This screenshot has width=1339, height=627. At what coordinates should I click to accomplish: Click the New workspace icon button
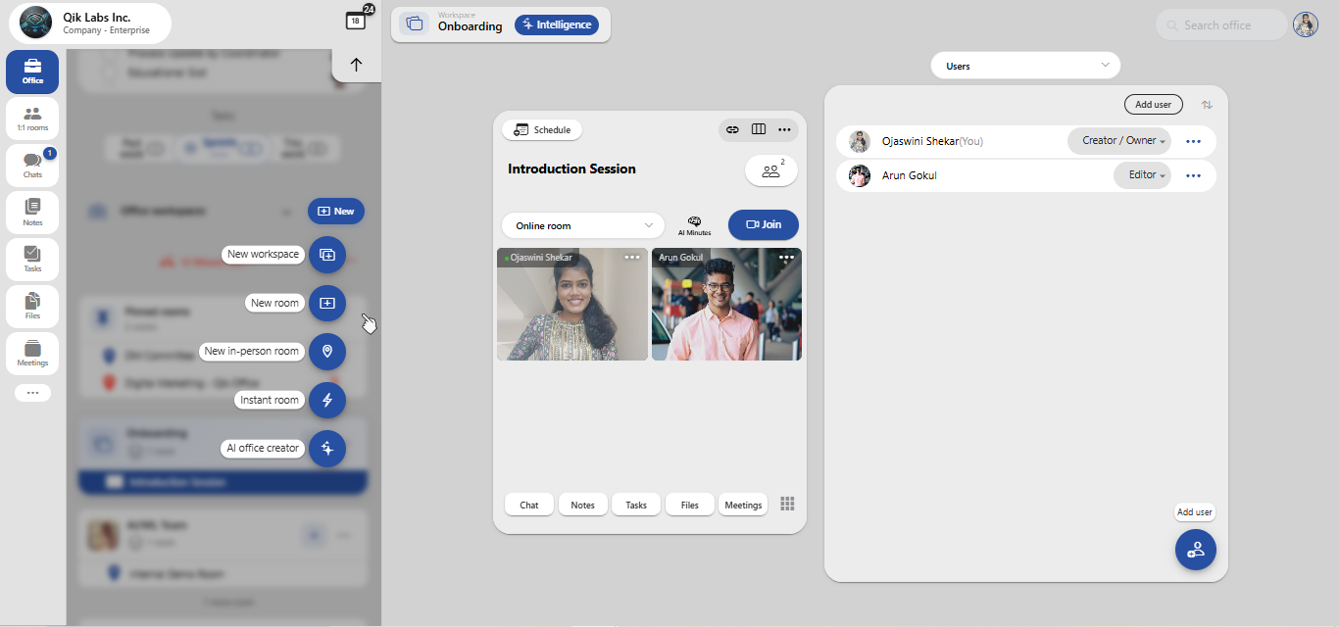[x=327, y=255]
